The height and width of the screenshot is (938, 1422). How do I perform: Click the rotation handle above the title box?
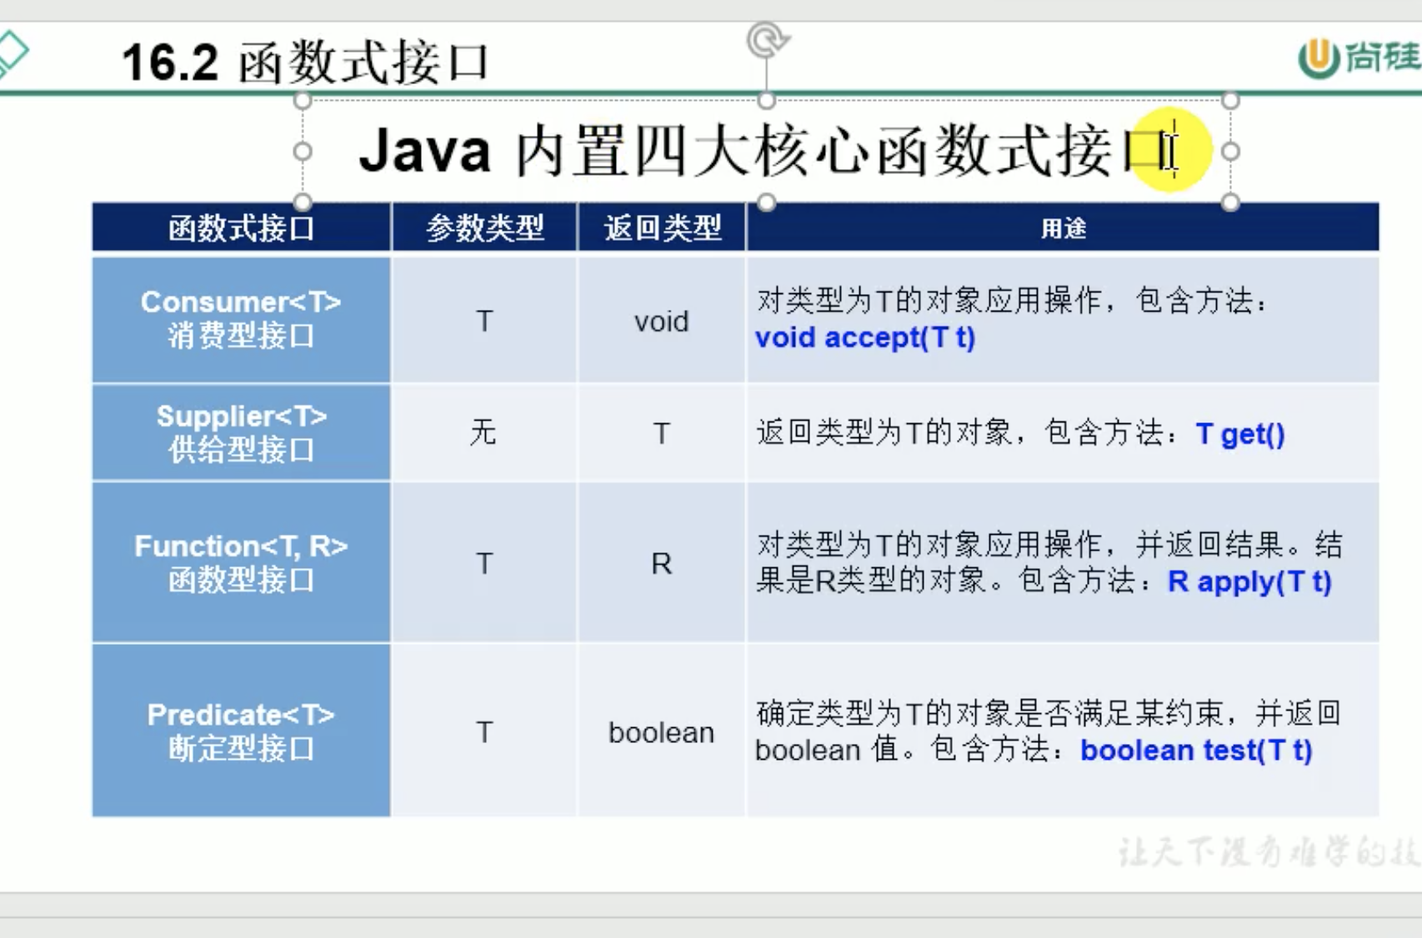767,40
